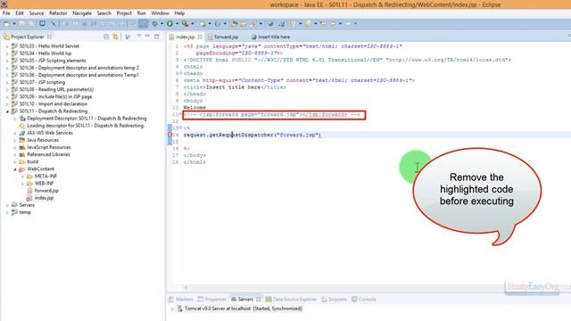Open the Run button dropdown arrow
This screenshot has width=571, height=321.
tap(177, 24)
